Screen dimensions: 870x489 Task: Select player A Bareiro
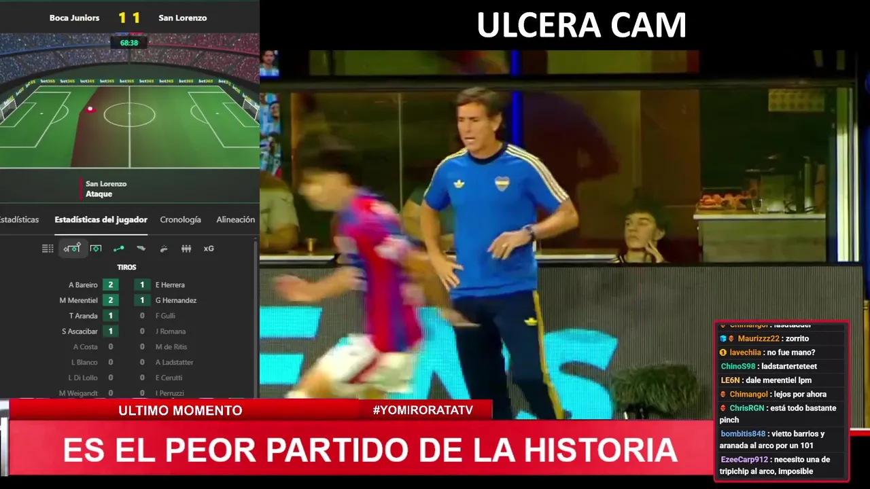[83, 285]
